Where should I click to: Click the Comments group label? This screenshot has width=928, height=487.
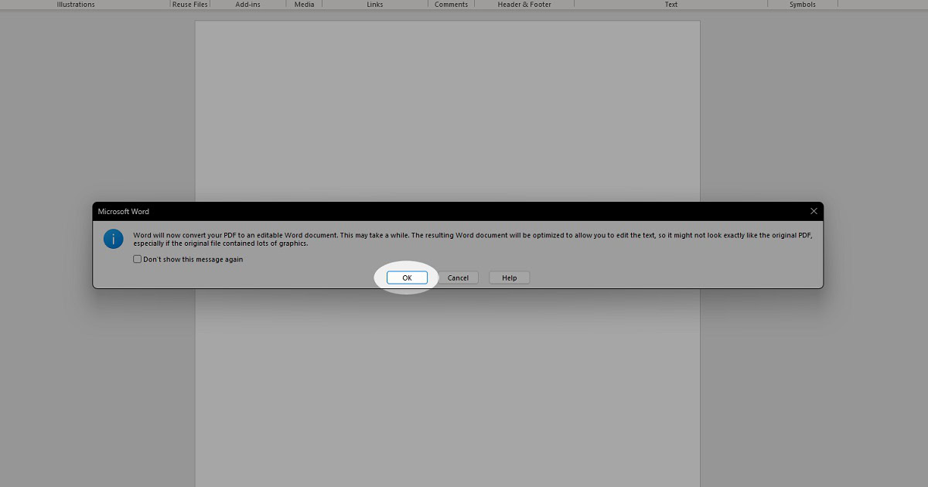coord(451,5)
